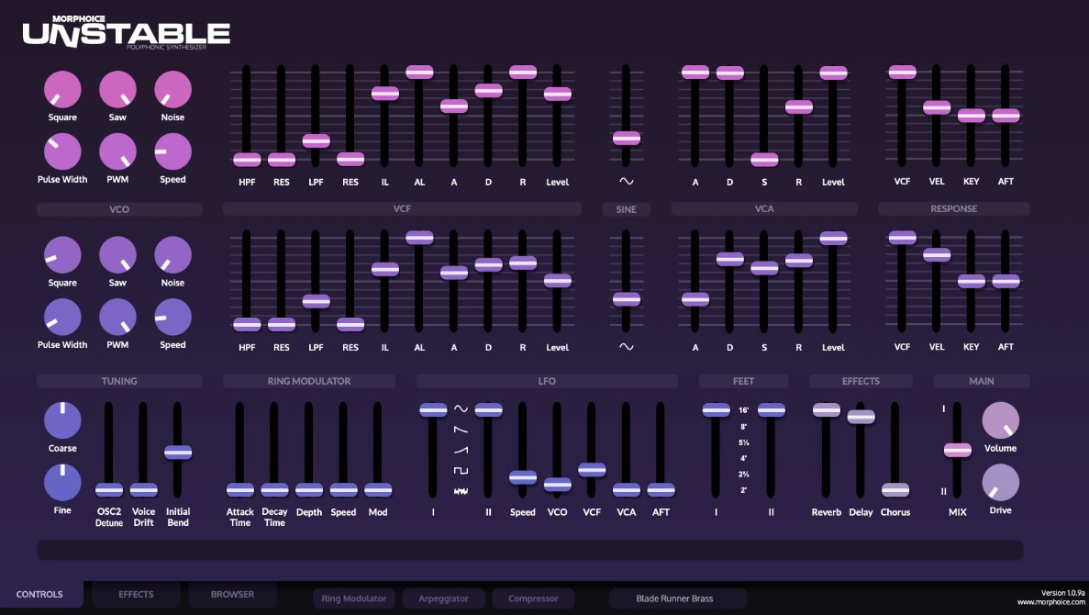Image resolution: width=1089 pixels, height=615 pixels.
Task: Click the S sustain slider in the upper VCA row
Action: tap(764, 159)
